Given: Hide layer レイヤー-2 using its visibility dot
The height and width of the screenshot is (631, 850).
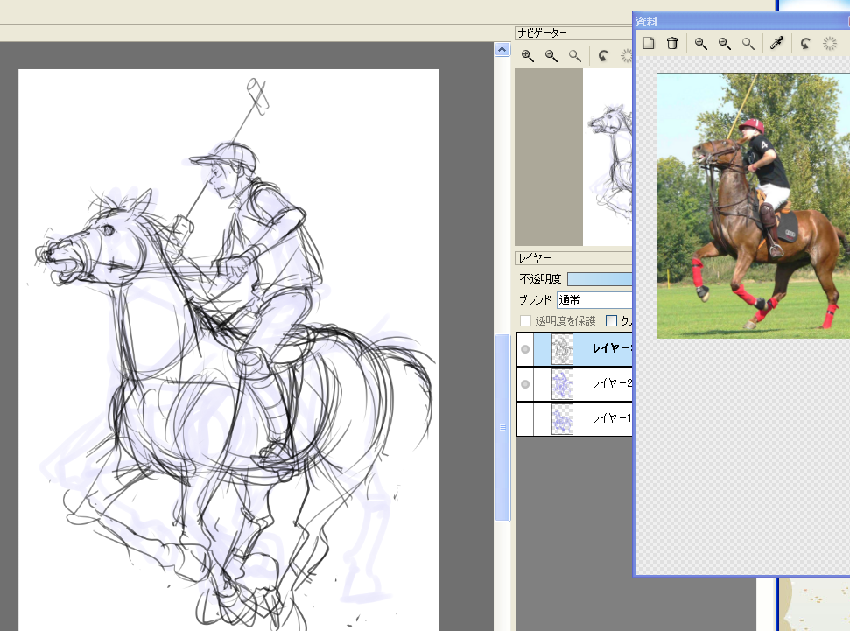Looking at the screenshot, I should pyautogui.click(x=525, y=384).
